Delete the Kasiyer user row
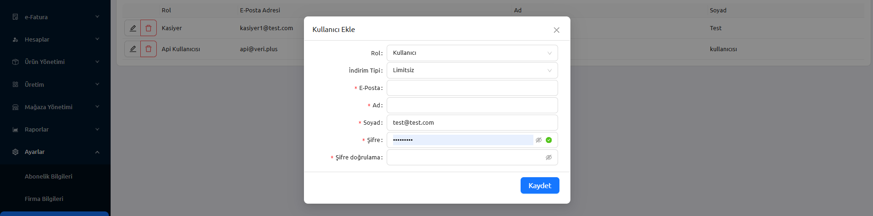This screenshot has height=216, width=873. click(x=149, y=28)
